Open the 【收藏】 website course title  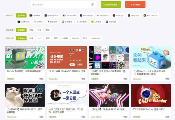108,73
